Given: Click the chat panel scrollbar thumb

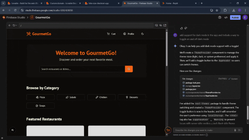Looking at the screenshot, I should tap(248, 113).
